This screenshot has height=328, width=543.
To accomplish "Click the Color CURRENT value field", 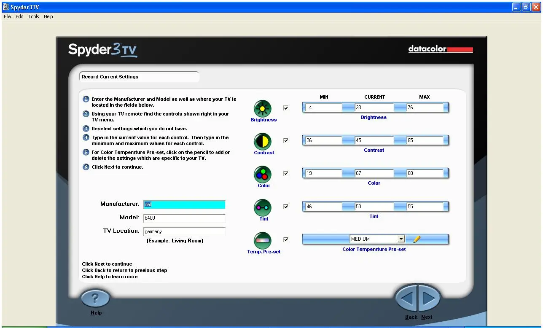I will click(x=374, y=173).
